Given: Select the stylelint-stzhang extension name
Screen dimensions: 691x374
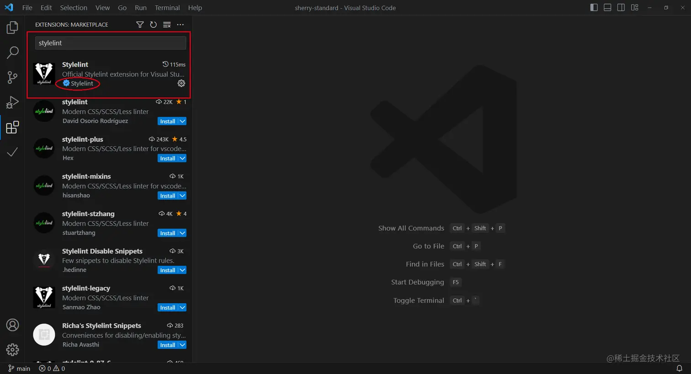Looking at the screenshot, I should coord(88,214).
